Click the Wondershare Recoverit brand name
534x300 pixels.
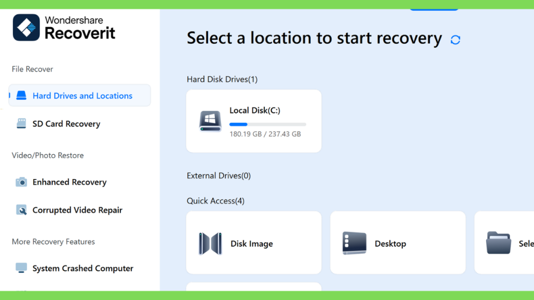pyautogui.click(x=80, y=28)
